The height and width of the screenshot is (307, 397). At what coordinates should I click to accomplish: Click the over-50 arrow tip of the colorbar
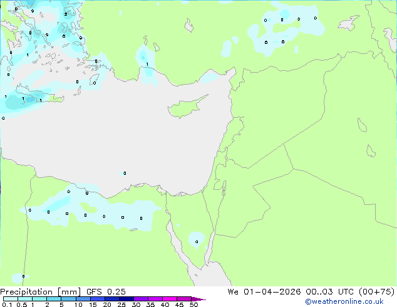198,299
